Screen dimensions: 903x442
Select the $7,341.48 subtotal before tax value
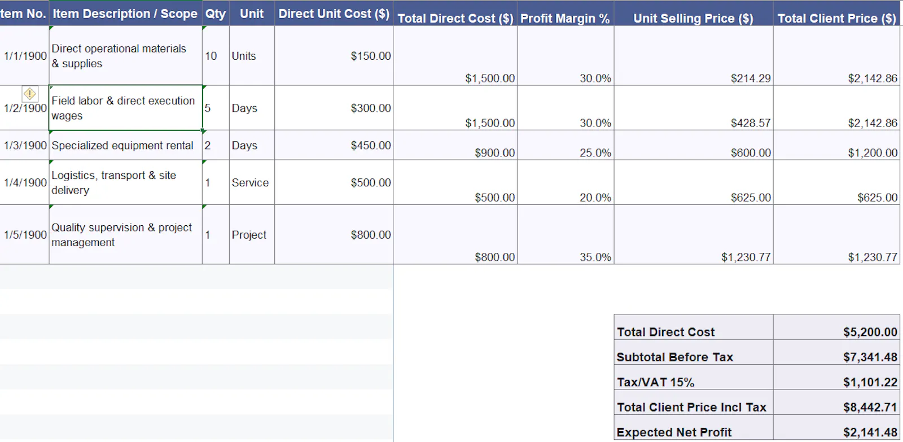(x=837, y=352)
